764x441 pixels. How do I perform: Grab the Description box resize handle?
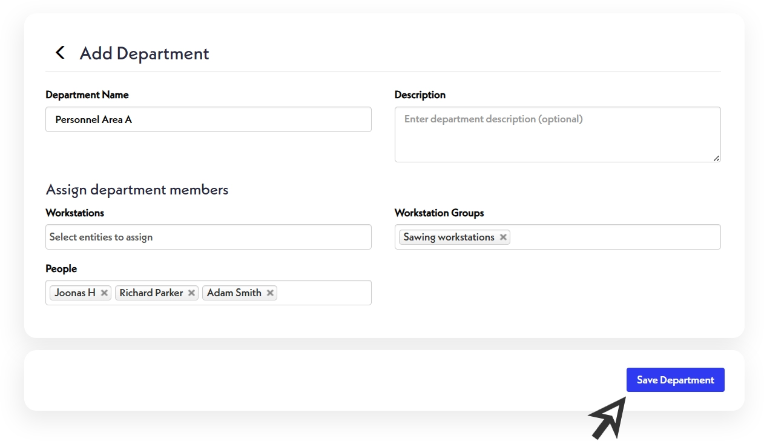tap(716, 158)
